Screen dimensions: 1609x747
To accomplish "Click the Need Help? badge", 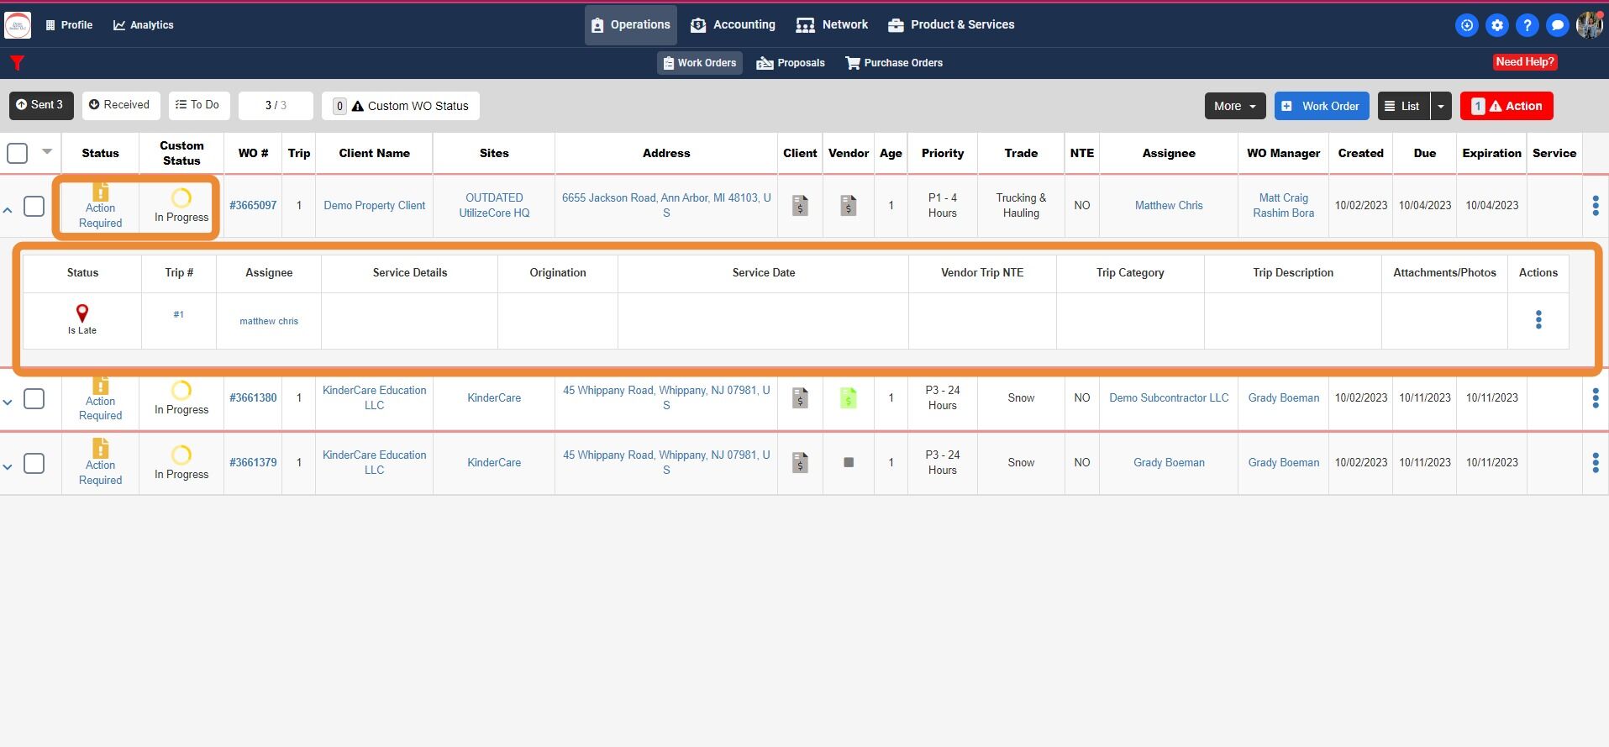I will 1525,62.
